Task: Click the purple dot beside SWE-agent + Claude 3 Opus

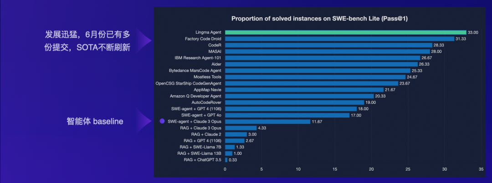Action: (162, 122)
